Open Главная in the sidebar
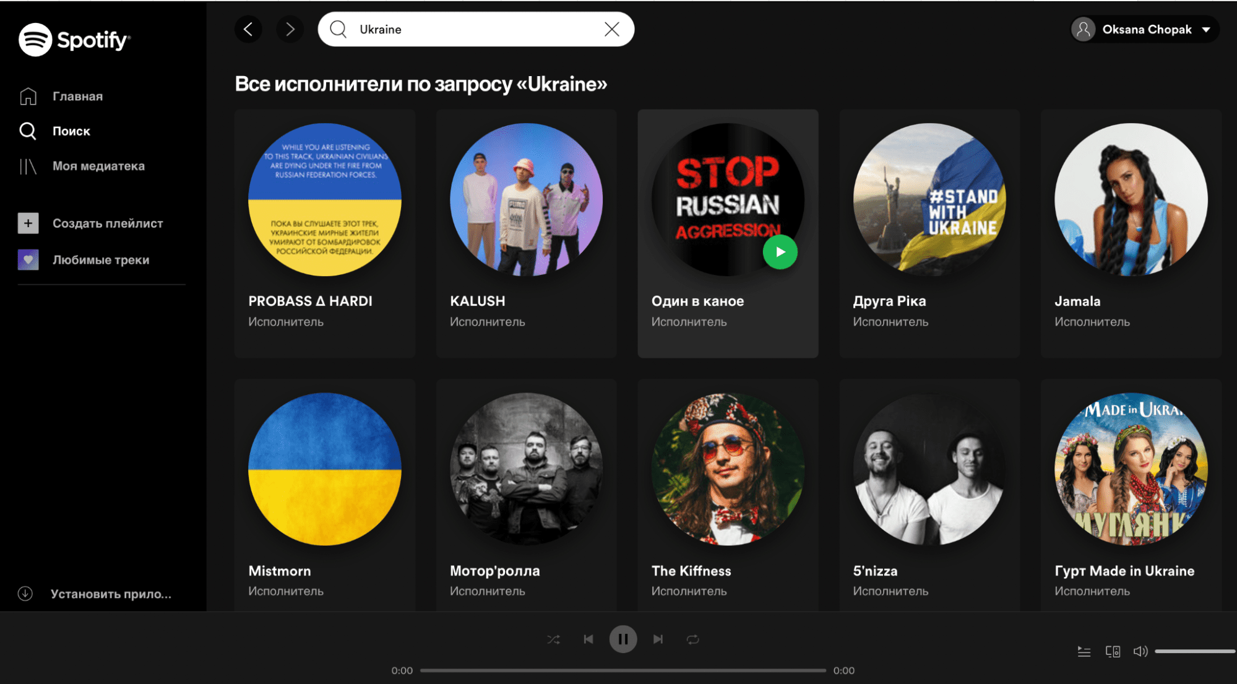 click(77, 97)
